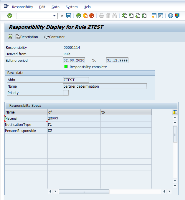Click the orange Exit icon
This screenshot has height=200, width=185.
point(85,16)
